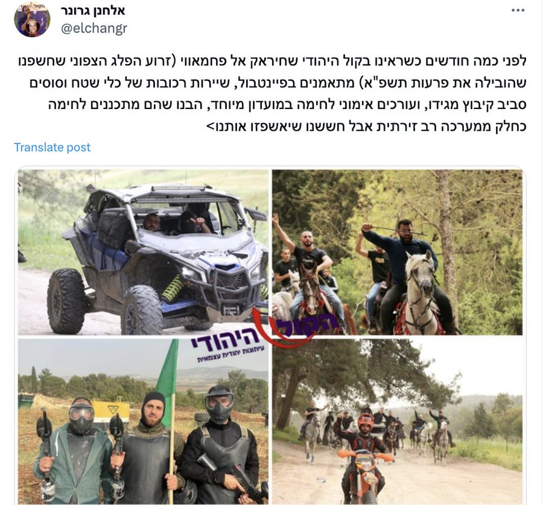The image size is (543, 505).
Task: Open the off-road buggy photo
Action: point(143,252)
